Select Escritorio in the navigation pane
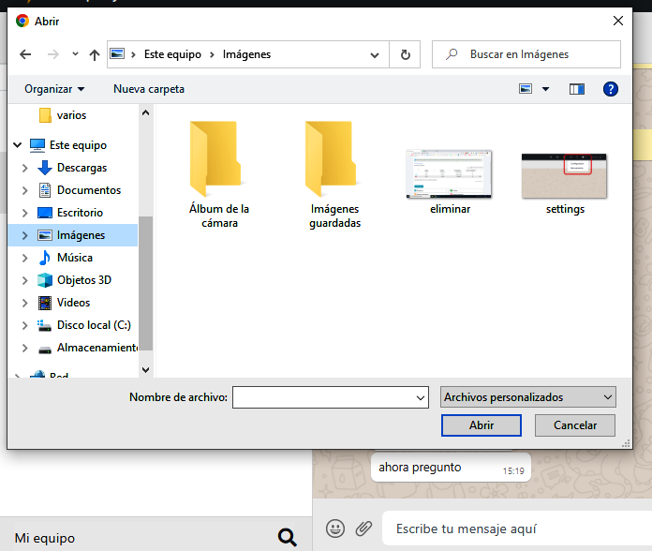This screenshot has width=652, height=551. pos(80,213)
